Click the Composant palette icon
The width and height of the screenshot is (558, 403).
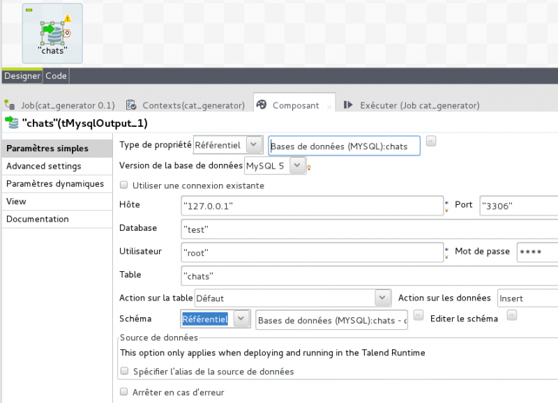(262, 105)
